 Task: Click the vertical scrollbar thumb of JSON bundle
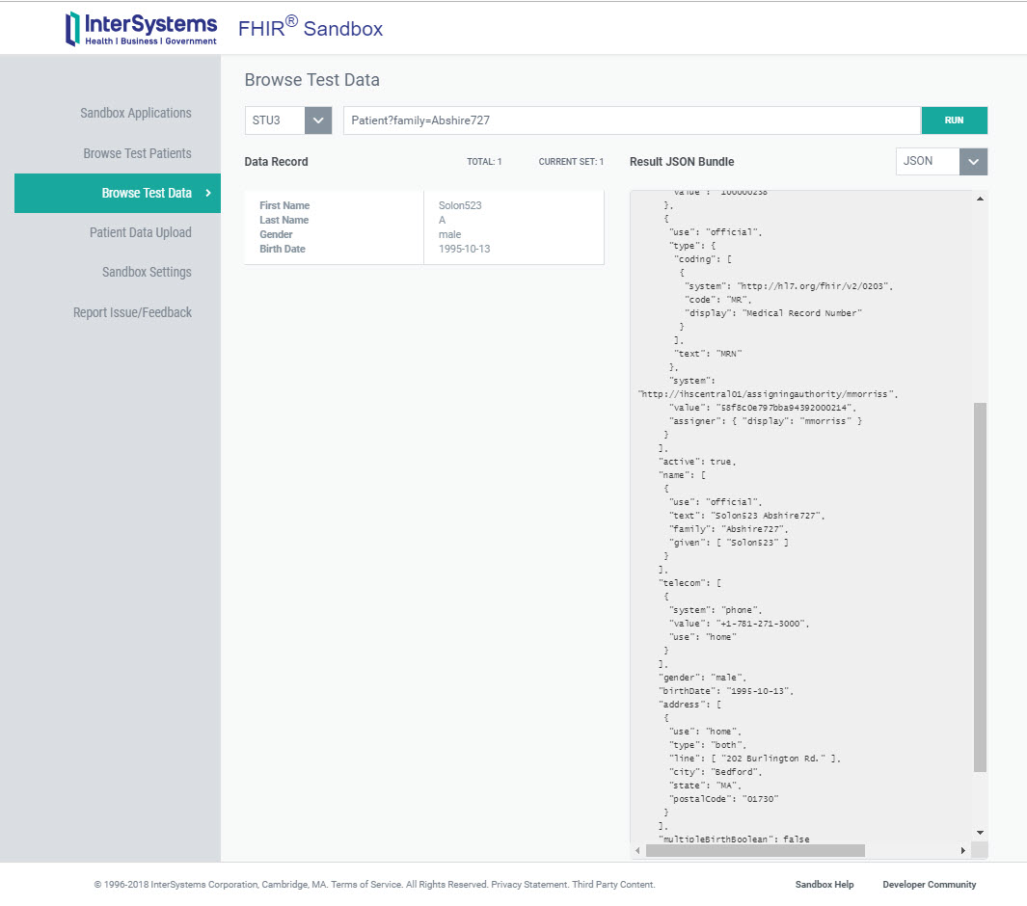[980, 587]
